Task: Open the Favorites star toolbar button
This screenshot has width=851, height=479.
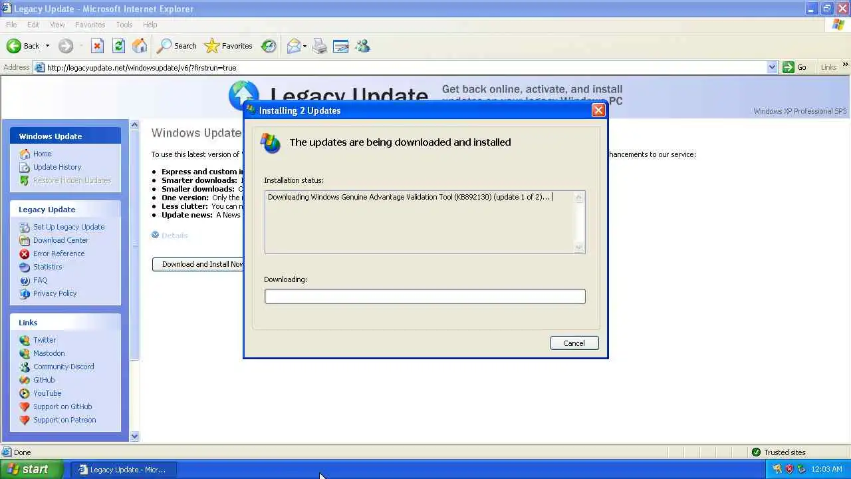Action: pyautogui.click(x=229, y=46)
